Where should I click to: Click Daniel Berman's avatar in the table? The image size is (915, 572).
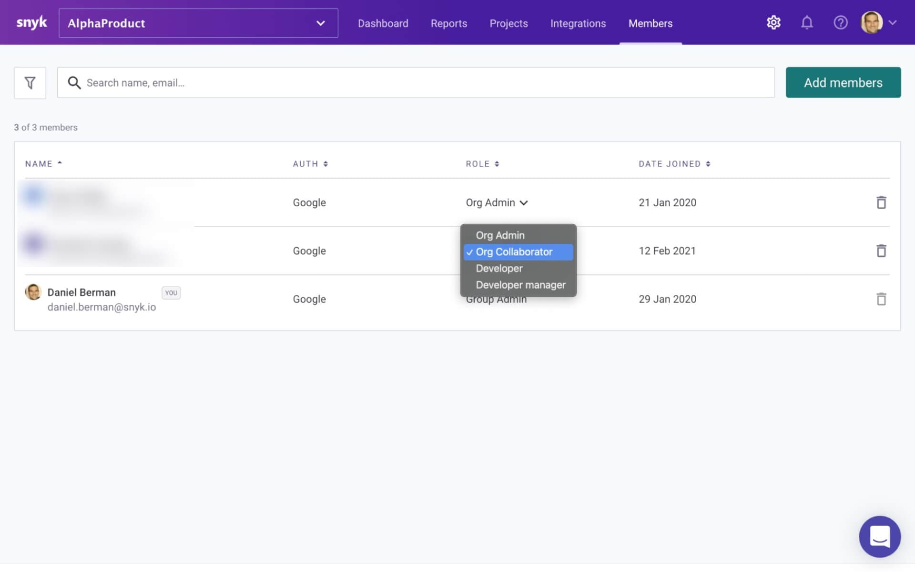point(33,292)
